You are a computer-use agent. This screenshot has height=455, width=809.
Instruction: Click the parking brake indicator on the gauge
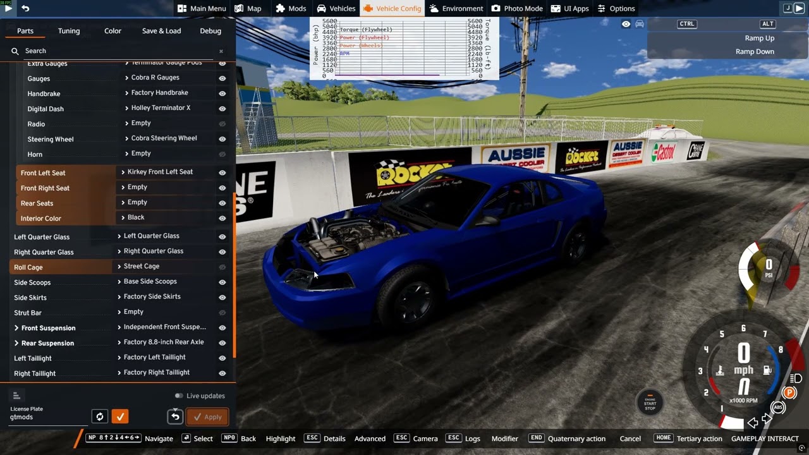pos(789,393)
